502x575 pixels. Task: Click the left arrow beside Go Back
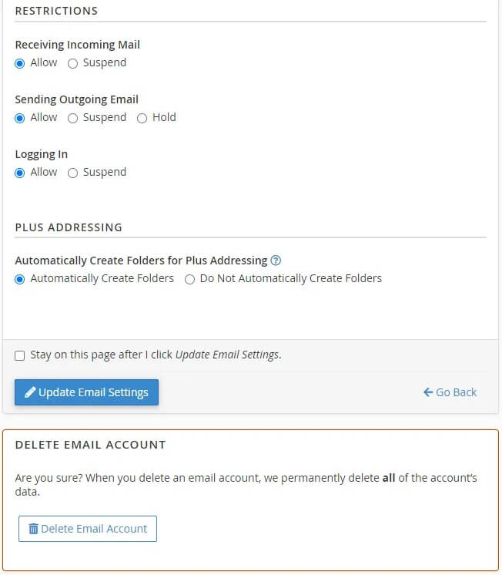(428, 392)
